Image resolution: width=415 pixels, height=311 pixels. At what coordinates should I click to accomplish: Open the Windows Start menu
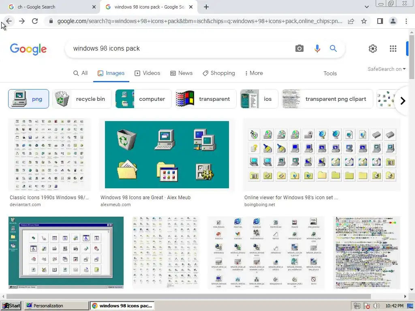point(11,306)
